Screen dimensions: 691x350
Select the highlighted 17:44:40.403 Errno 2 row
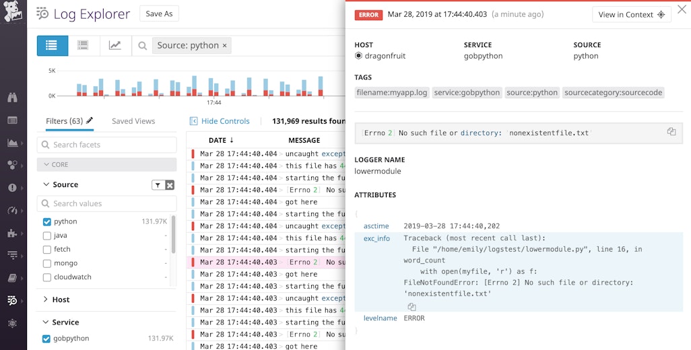coord(266,262)
